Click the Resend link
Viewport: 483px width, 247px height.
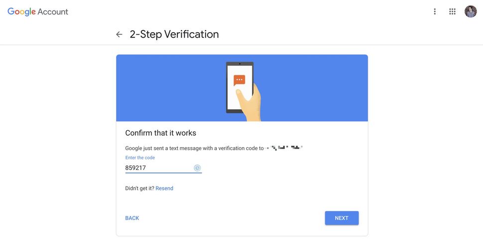click(164, 188)
